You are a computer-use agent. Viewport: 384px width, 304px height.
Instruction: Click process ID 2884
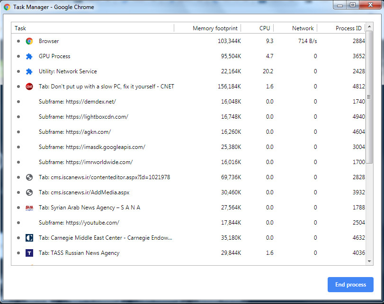[x=359, y=41]
